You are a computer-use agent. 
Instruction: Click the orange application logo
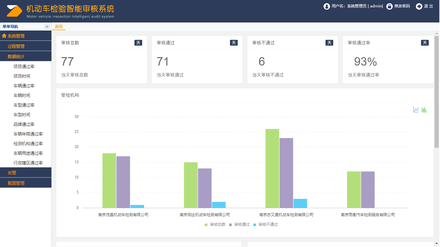pos(15,11)
